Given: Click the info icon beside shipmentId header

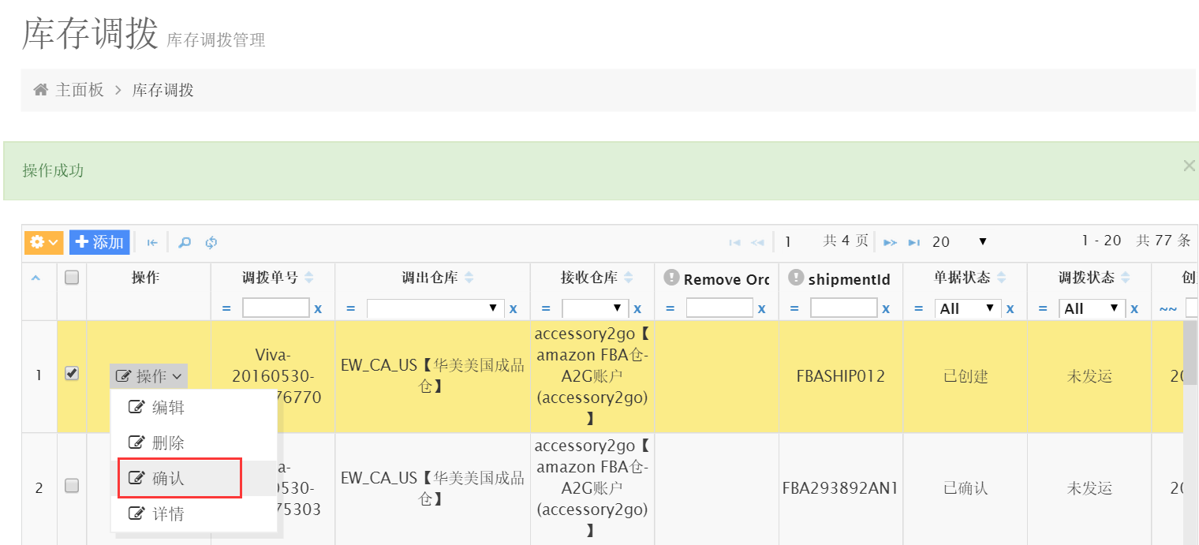Looking at the screenshot, I should click(796, 278).
